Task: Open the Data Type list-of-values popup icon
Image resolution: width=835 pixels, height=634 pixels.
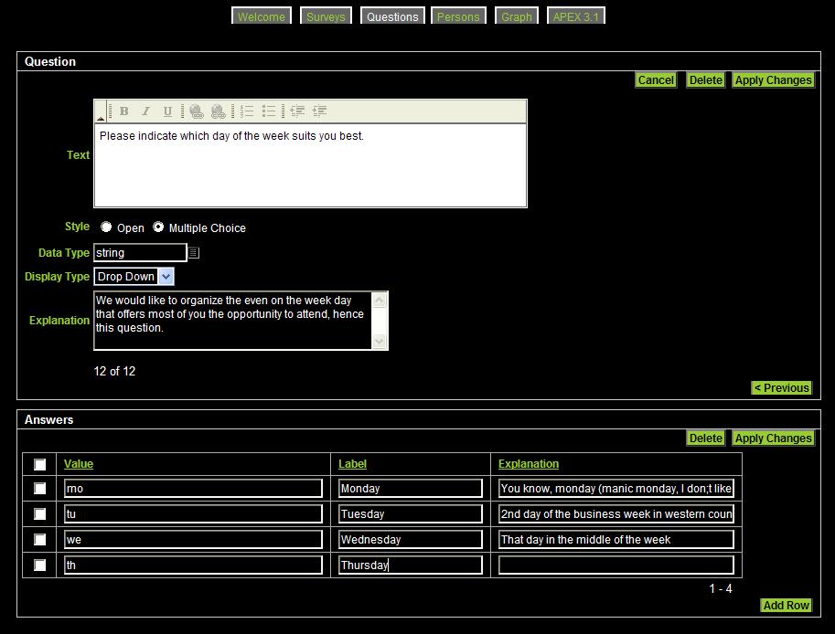Action: point(194,253)
